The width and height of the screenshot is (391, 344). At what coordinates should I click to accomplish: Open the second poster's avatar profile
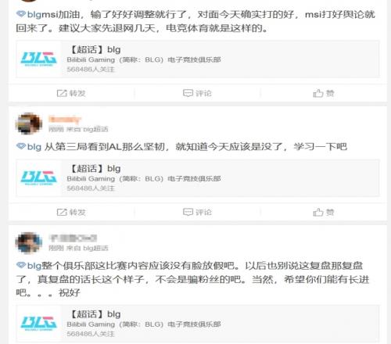coord(29,124)
